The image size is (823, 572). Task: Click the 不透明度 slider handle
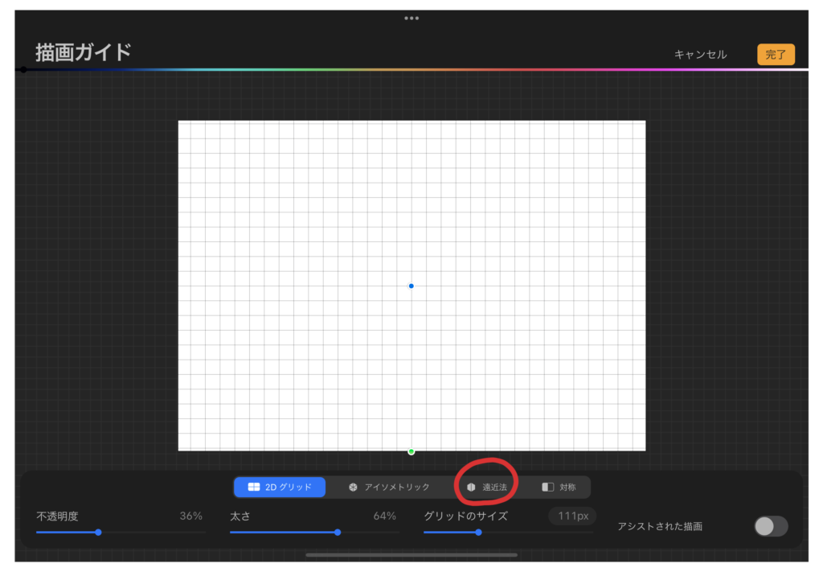pyautogui.click(x=98, y=532)
